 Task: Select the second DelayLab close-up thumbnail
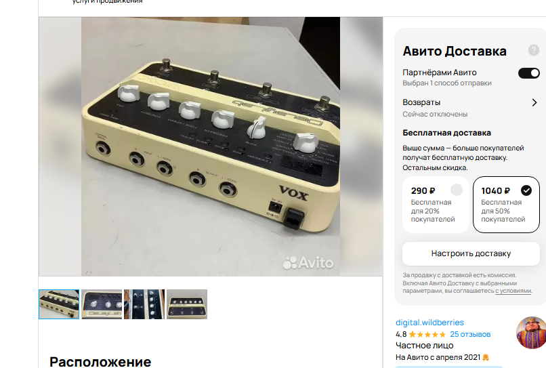(x=102, y=304)
